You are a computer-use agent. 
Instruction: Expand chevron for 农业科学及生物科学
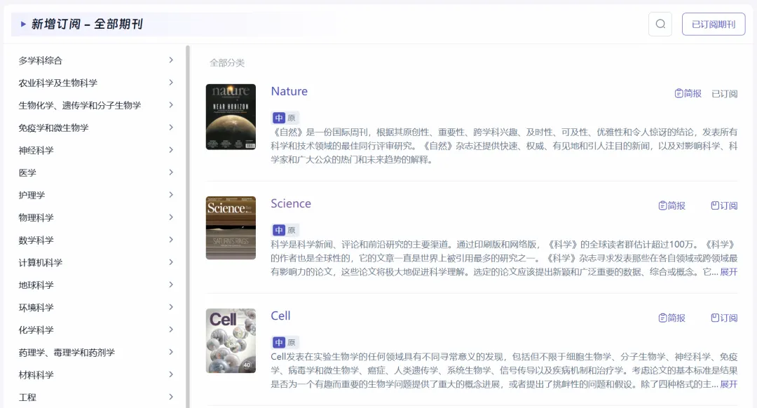click(171, 83)
